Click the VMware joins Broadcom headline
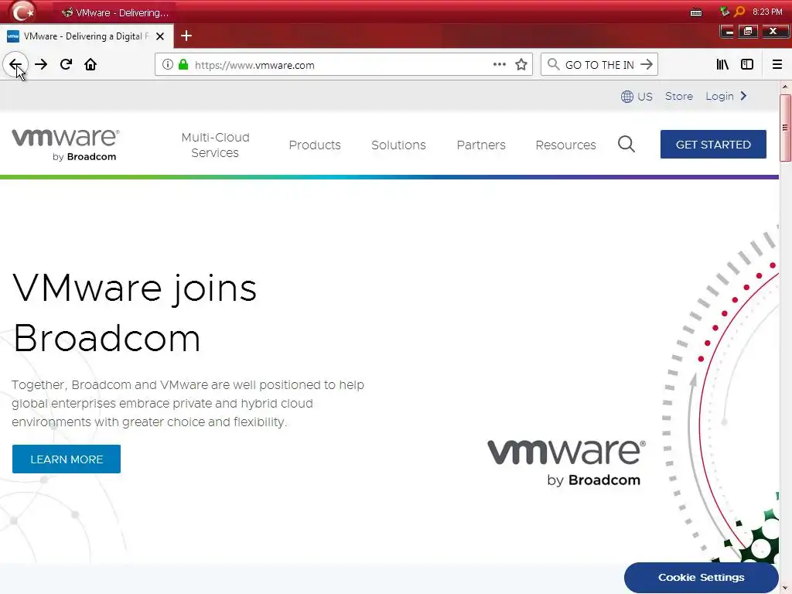The width and height of the screenshot is (792, 594). click(135, 313)
